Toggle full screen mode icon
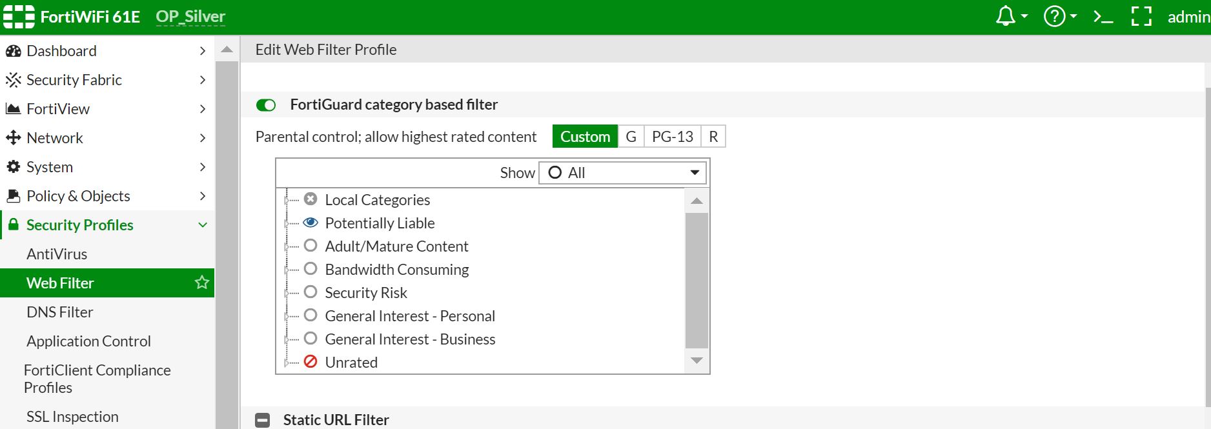1211x429 pixels. pyautogui.click(x=1141, y=16)
